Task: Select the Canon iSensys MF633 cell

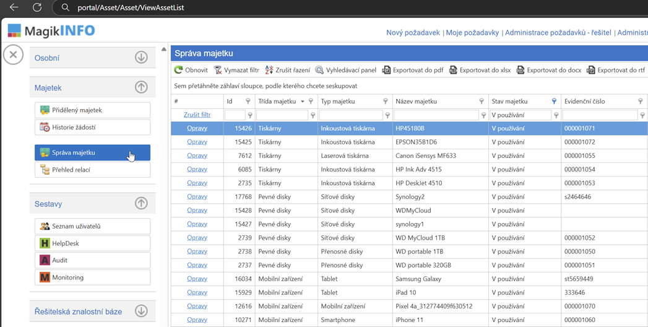Action: pos(441,155)
